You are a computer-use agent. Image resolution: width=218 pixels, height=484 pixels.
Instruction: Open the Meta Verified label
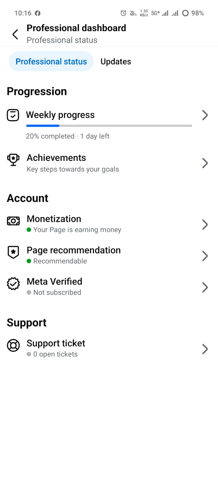pos(54,282)
